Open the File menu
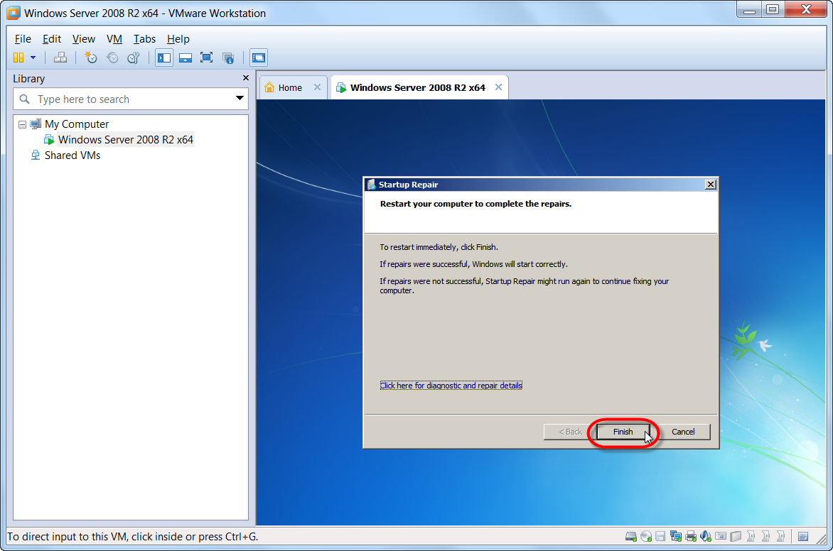 (x=23, y=39)
